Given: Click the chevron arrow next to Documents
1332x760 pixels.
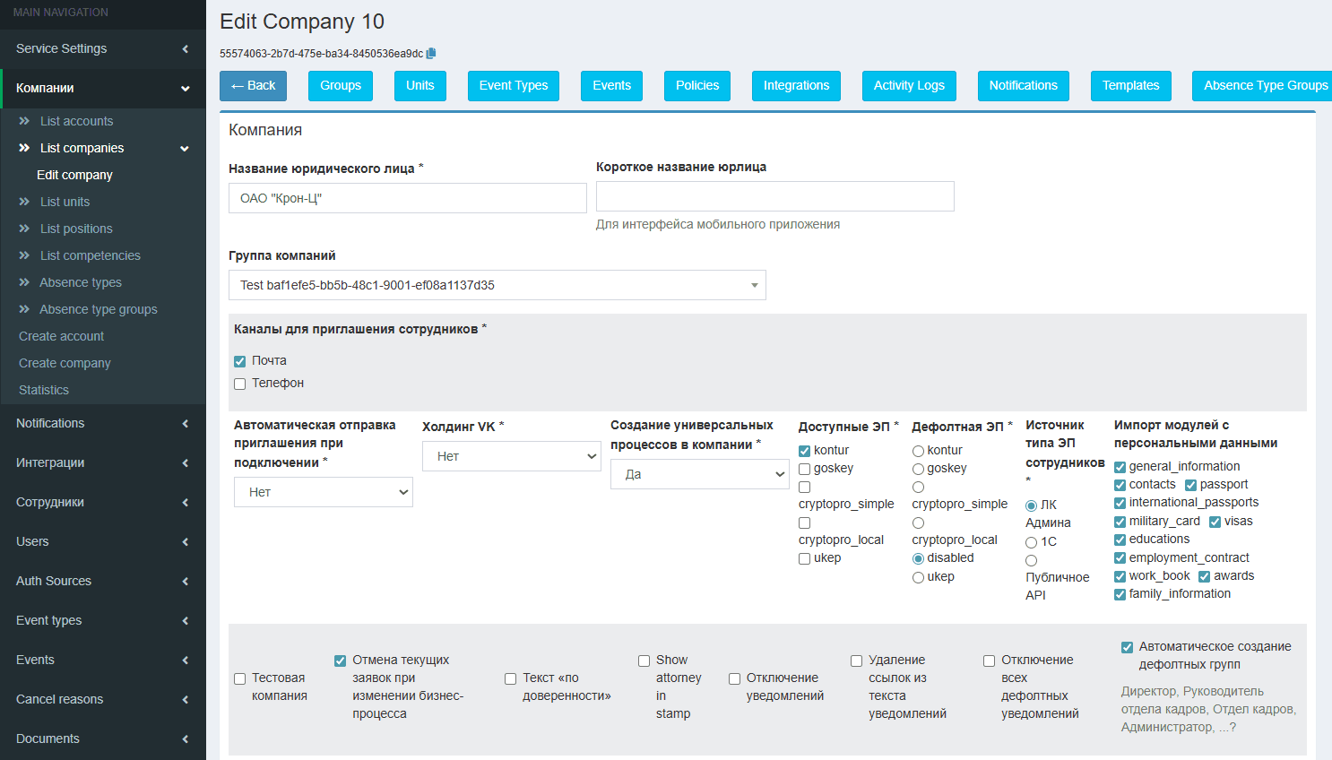Looking at the screenshot, I should [x=185, y=738].
